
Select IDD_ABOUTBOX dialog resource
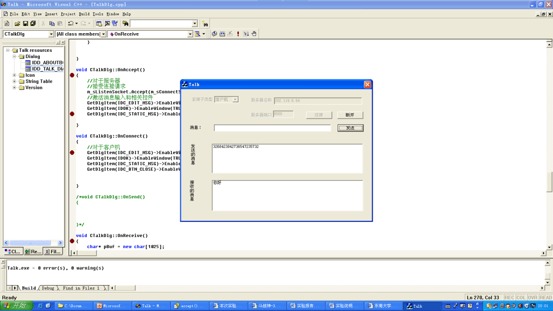click(x=44, y=63)
